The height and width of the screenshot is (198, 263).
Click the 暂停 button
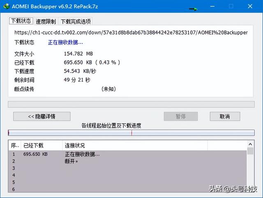tap(181, 116)
